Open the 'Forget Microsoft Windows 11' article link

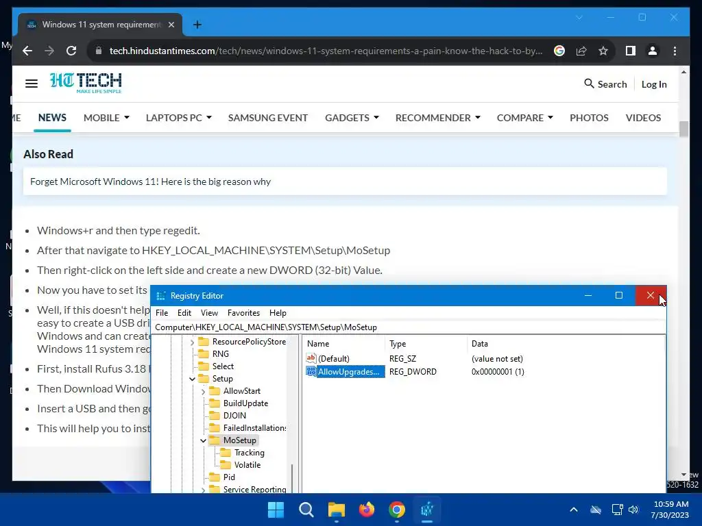150,181
